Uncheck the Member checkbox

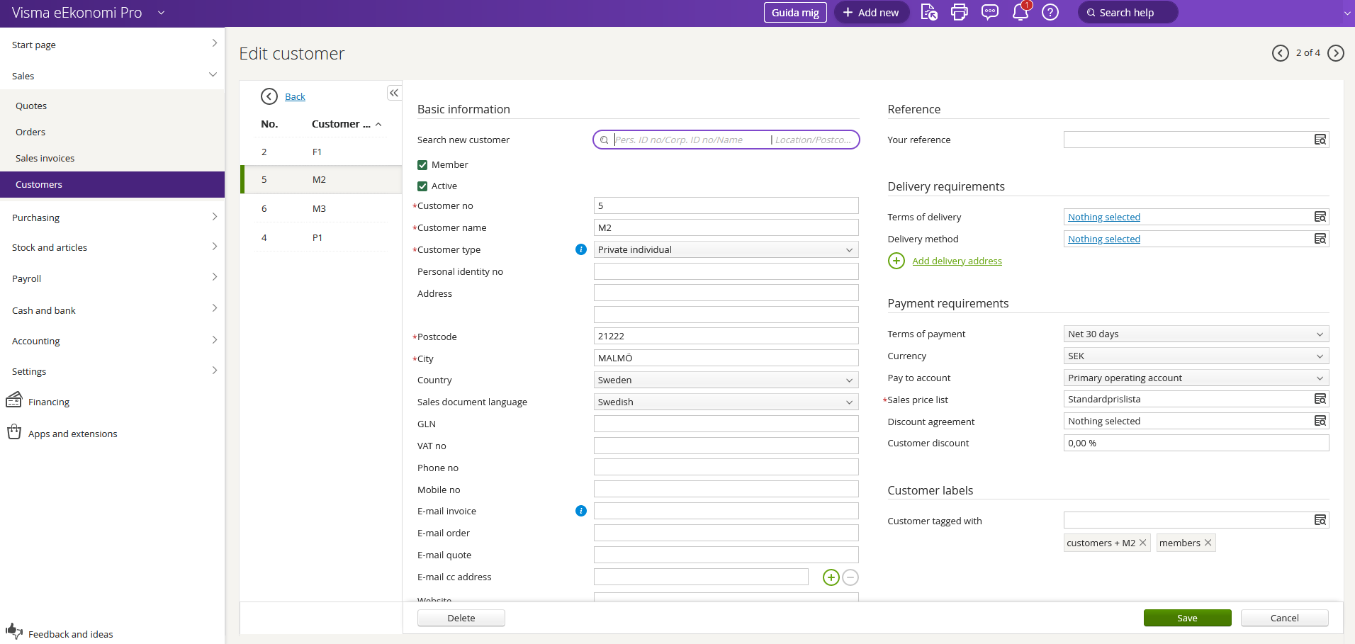tap(422, 165)
